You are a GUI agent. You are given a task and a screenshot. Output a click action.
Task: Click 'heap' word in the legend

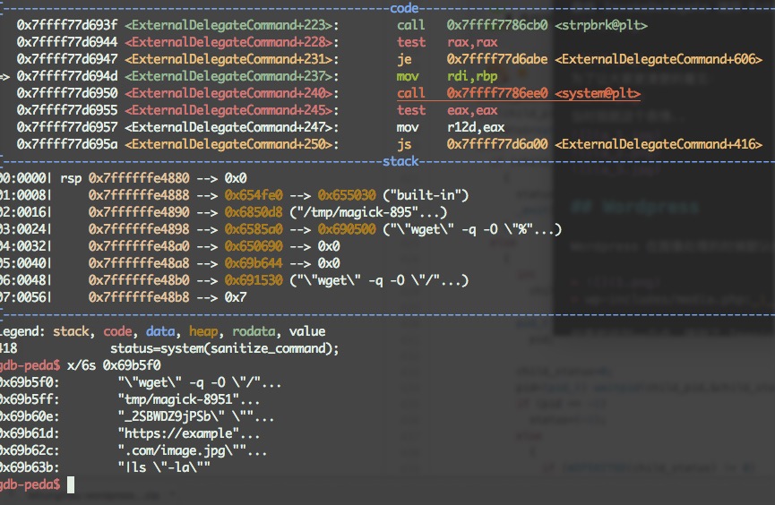[203, 331]
